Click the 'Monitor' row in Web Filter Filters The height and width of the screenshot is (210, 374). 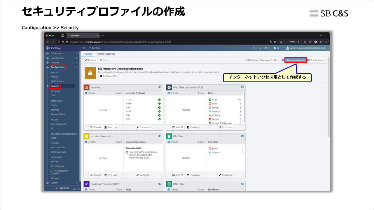point(225,111)
